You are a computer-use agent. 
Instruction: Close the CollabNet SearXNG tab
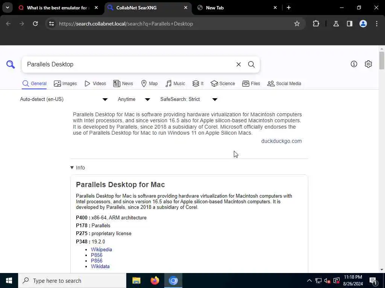click(x=186, y=7)
